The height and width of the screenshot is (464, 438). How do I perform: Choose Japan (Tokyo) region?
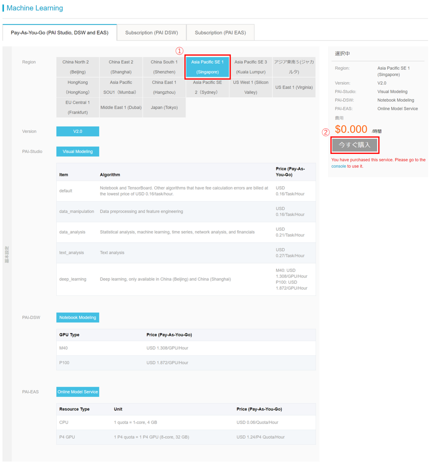pos(164,107)
